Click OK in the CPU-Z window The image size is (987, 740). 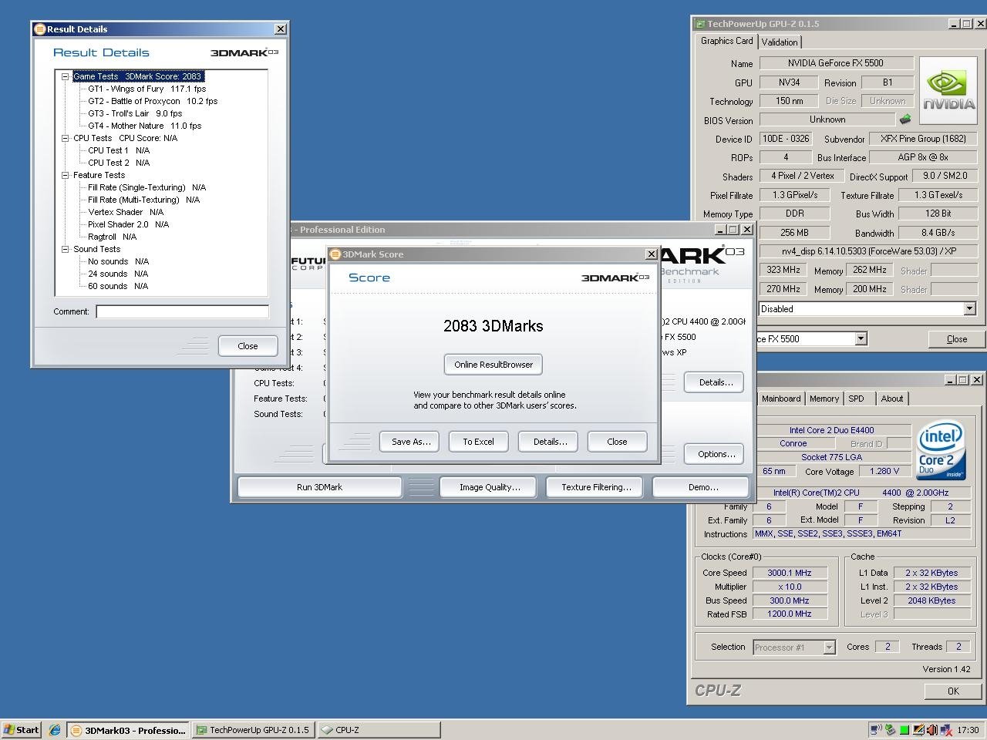[x=953, y=691]
